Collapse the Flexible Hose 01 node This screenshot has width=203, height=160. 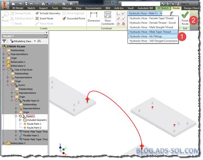(12, 100)
